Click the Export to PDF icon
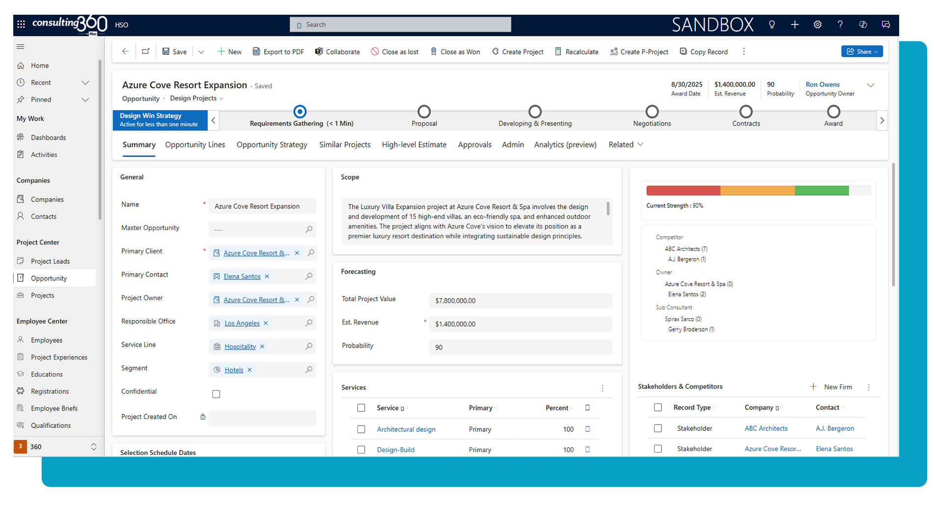The width and height of the screenshot is (934, 506). [256, 51]
